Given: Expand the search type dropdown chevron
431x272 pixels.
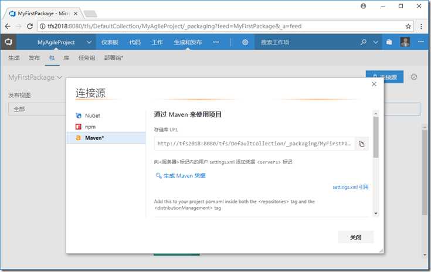Looking at the screenshot, I should [375, 42].
